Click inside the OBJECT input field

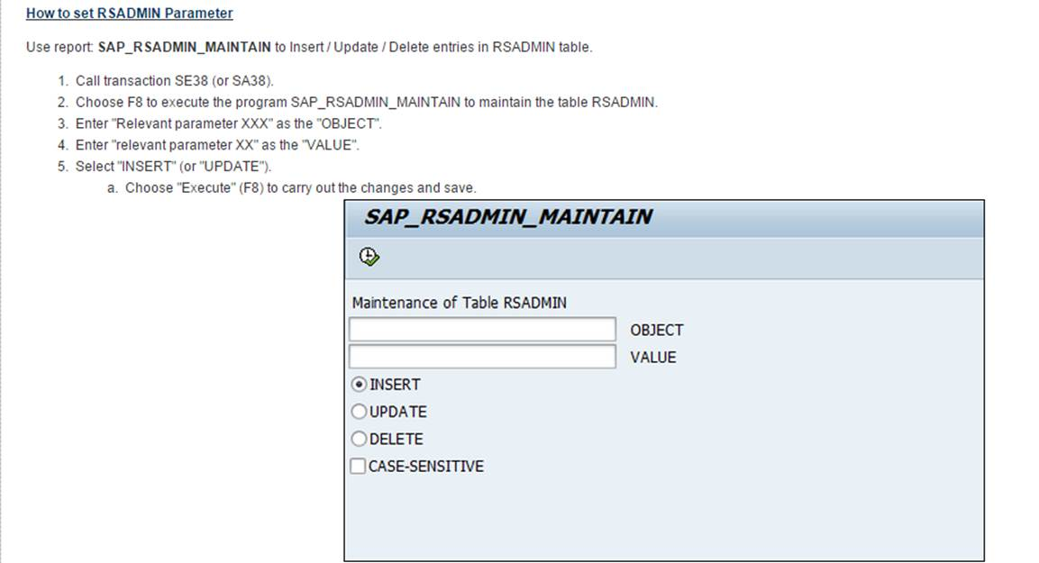[480, 328]
